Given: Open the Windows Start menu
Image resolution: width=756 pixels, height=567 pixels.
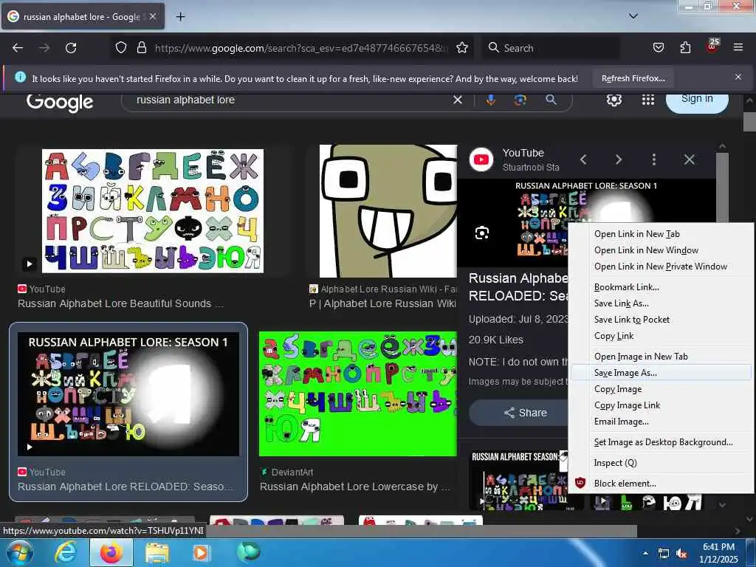Looking at the screenshot, I should point(20,552).
